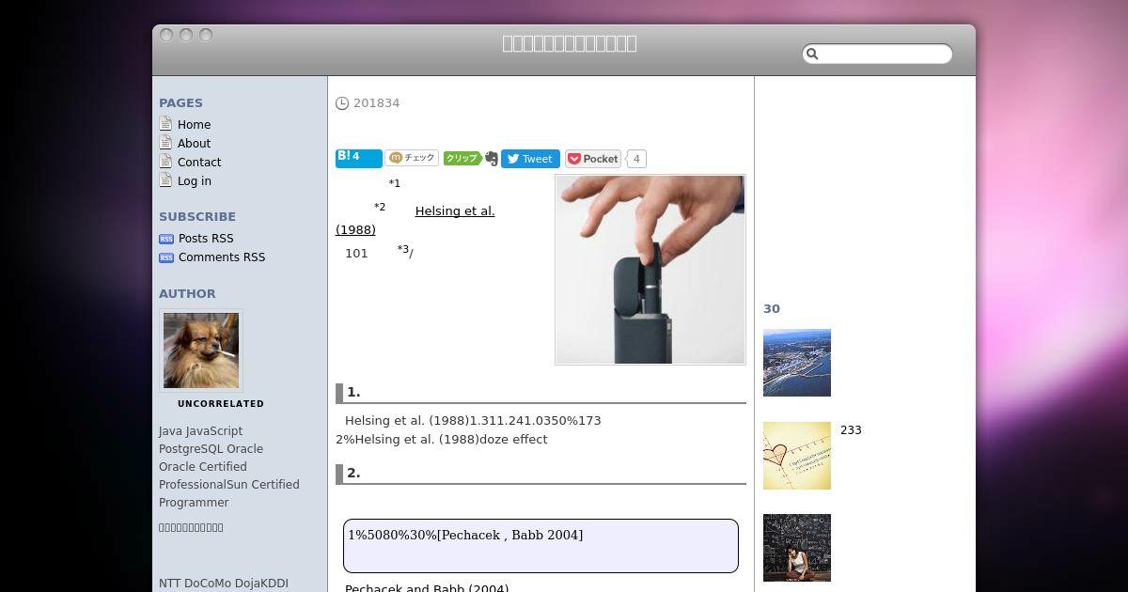Image resolution: width=1128 pixels, height=592 pixels.
Task: Click the clock icon beside the date
Action: (x=342, y=103)
